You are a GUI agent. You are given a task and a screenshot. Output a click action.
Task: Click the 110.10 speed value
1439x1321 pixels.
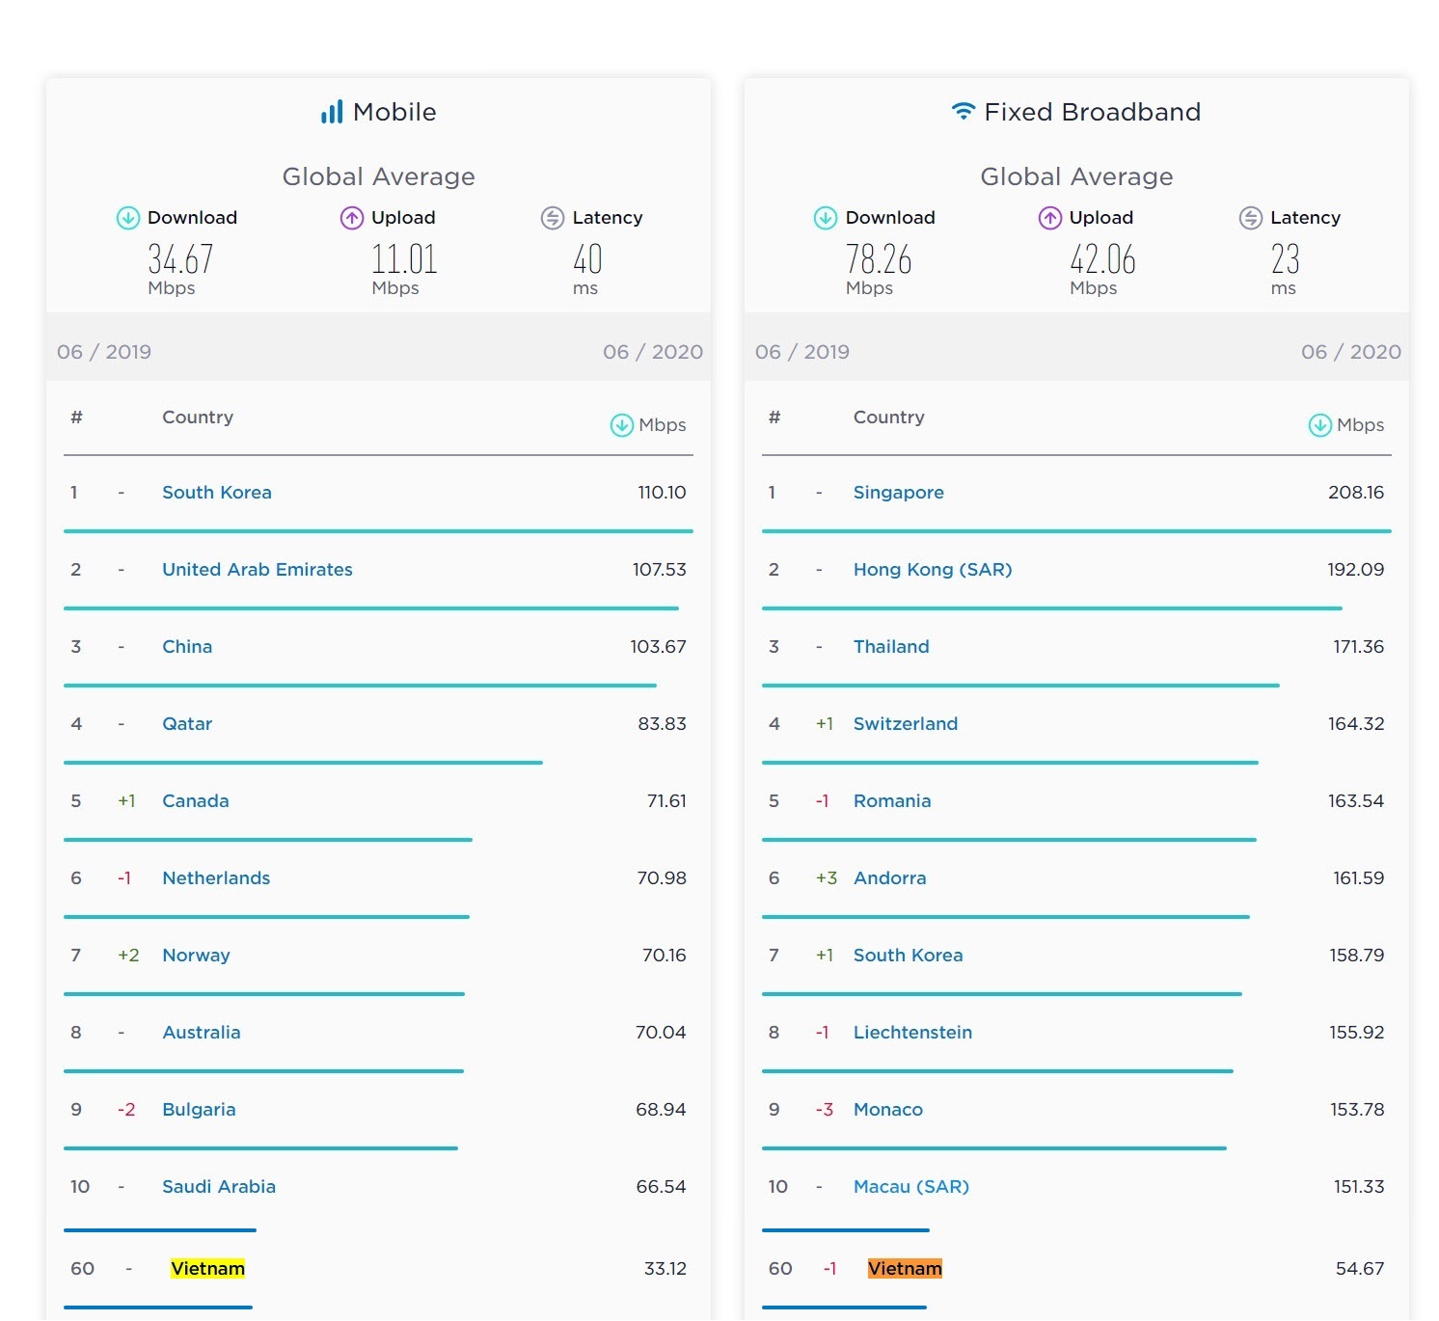click(x=662, y=493)
